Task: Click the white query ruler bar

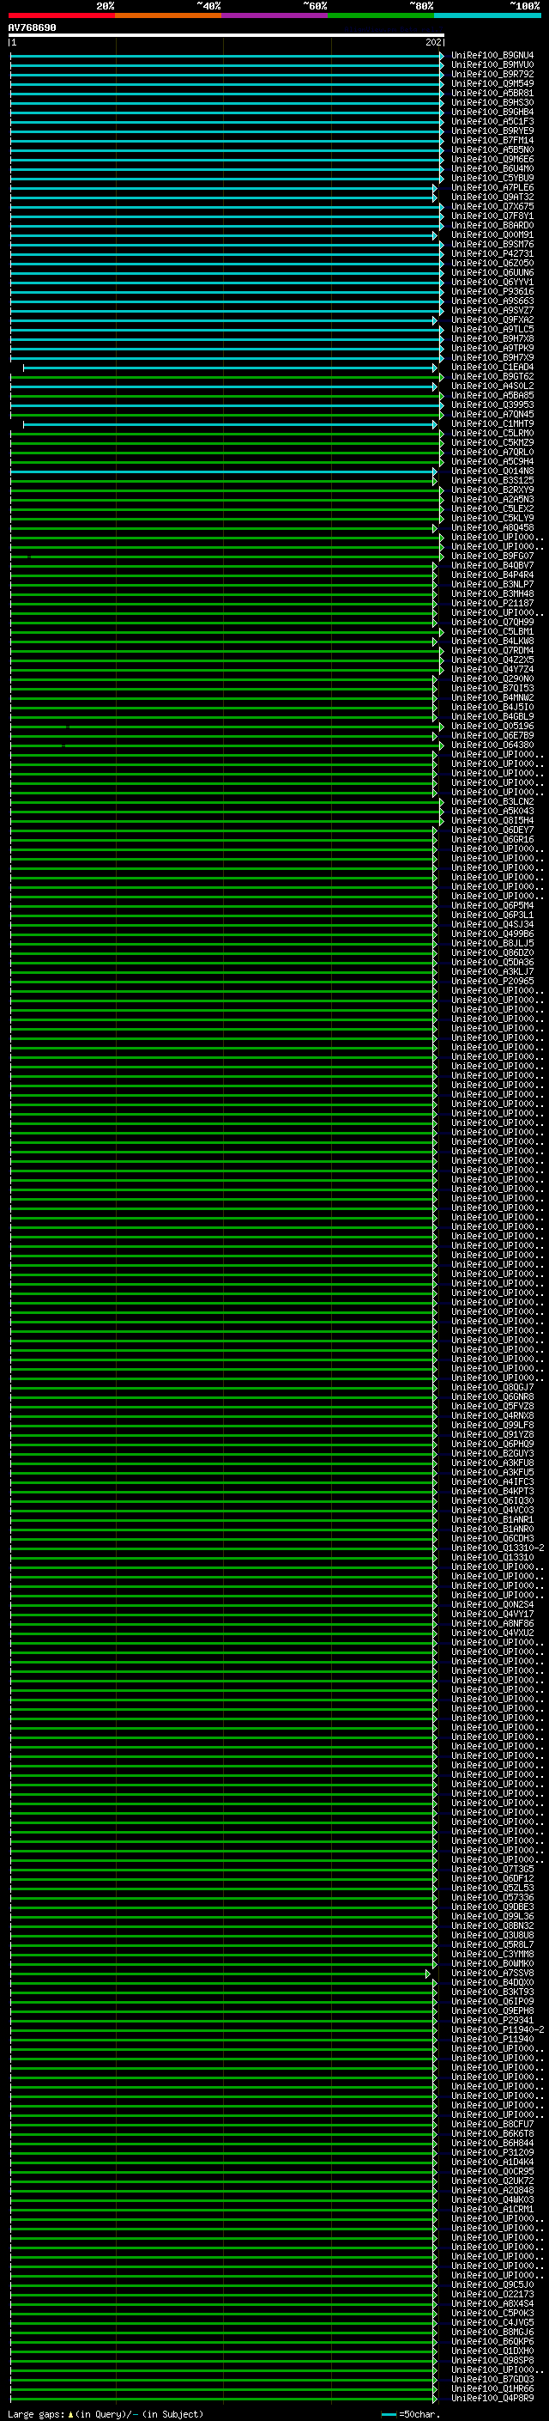Action: (226, 34)
